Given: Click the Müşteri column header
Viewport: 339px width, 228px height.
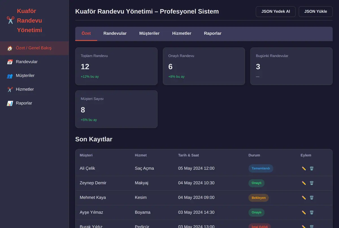Looking at the screenshot, I should coord(86,155).
